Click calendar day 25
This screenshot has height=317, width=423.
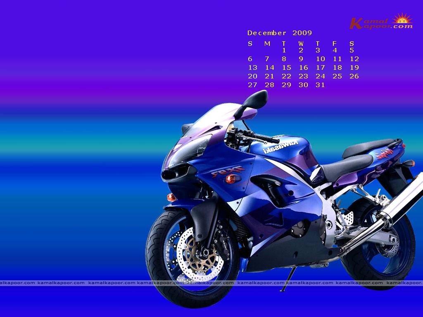pos(337,76)
